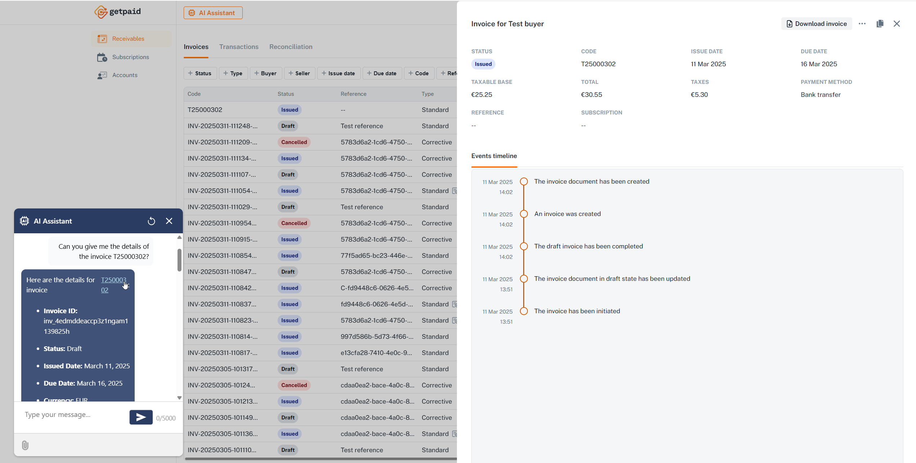Image resolution: width=916 pixels, height=463 pixels.
Task: Select invoice row INV-20250305-101317
Action: (320, 369)
